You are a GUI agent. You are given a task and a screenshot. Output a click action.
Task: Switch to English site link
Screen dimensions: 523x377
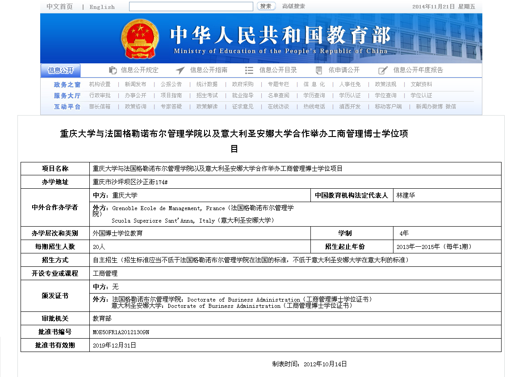pos(102,7)
